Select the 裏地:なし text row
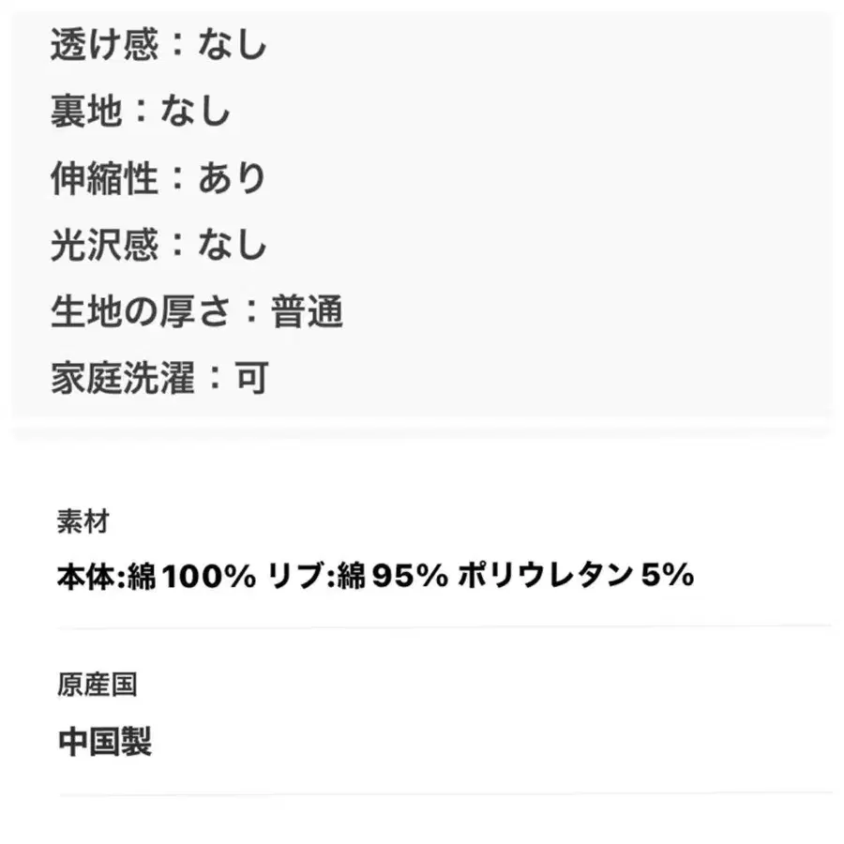The image size is (844, 844). tap(141, 111)
